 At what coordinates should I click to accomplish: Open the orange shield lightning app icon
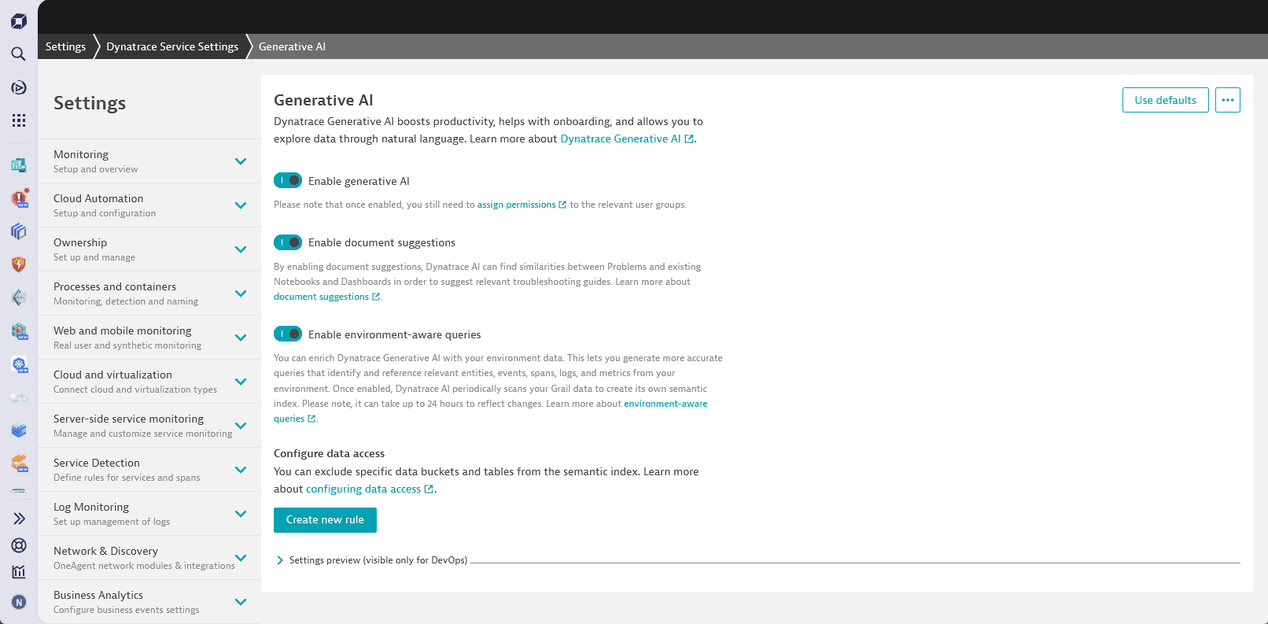point(19,264)
